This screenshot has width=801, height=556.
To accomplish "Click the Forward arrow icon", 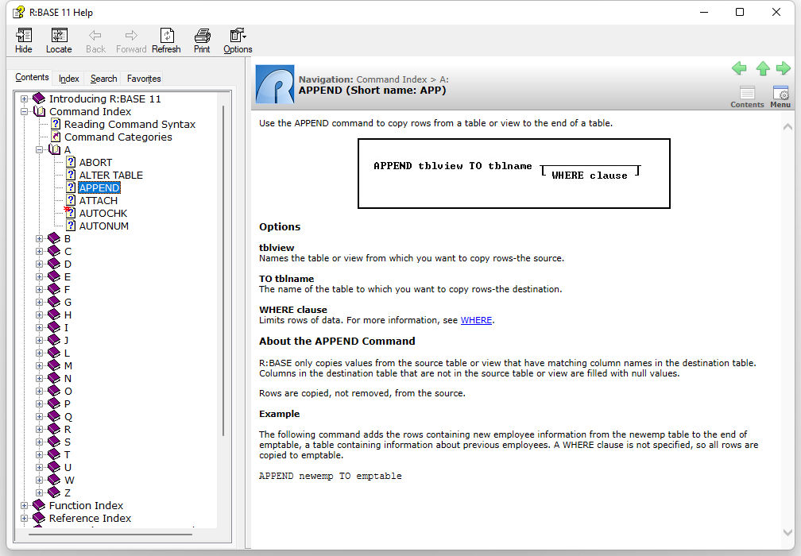I will (x=131, y=35).
